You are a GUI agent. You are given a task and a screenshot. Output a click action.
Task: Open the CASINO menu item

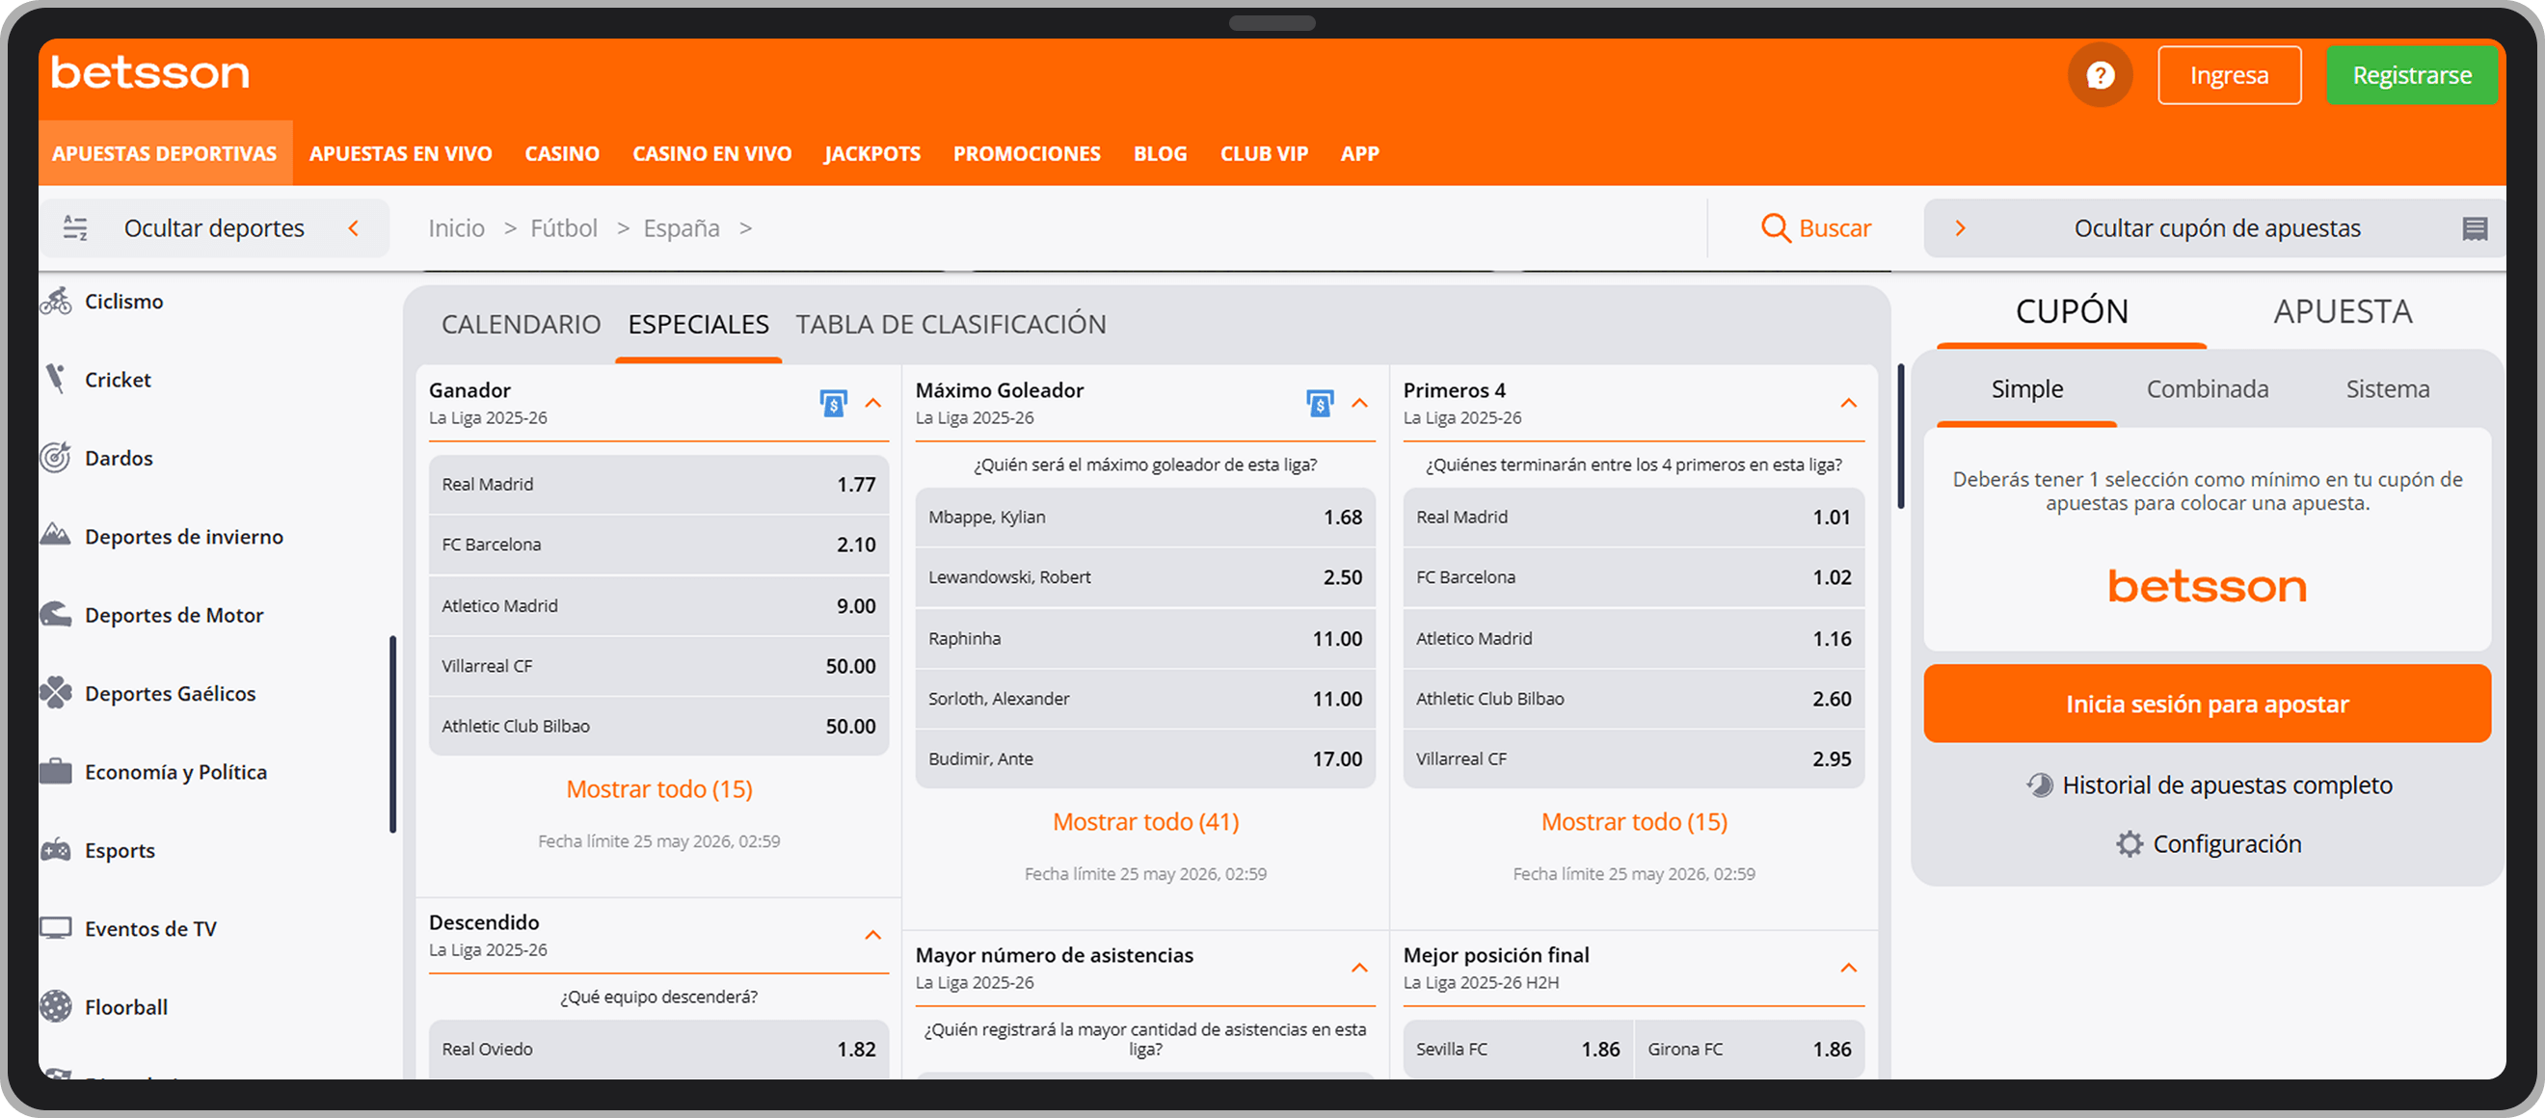click(x=562, y=153)
